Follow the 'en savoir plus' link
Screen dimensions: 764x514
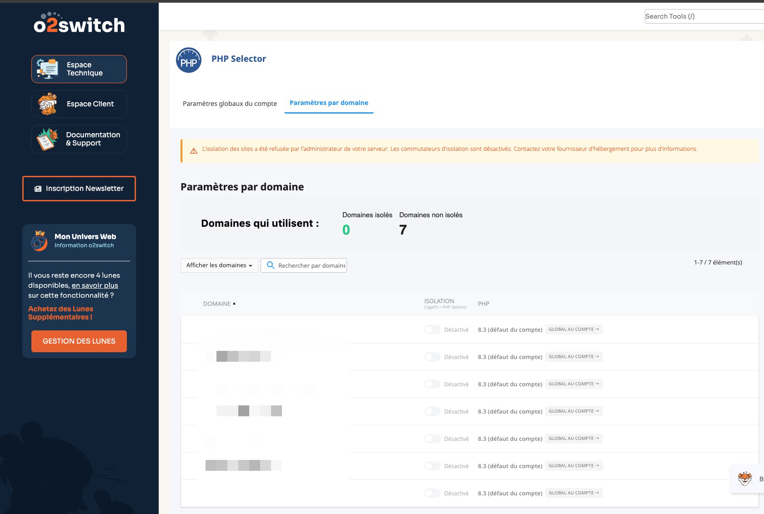tap(95, 285)
